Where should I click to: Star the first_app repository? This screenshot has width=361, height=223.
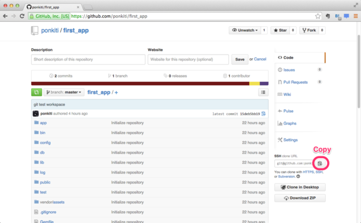280,30
